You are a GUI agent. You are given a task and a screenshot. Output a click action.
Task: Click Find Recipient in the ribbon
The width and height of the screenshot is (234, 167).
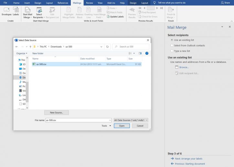[x=147, y=12]
